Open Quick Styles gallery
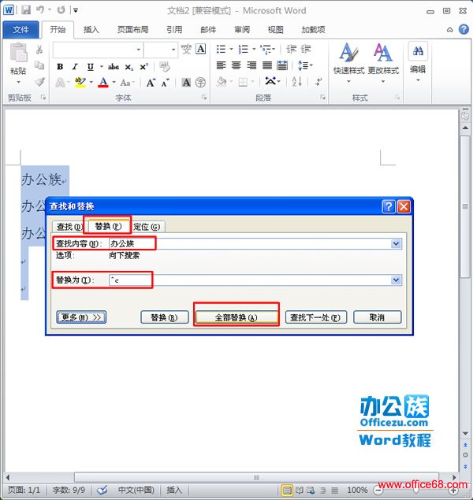This screenshot has height=500, width=473. click(348, 63)
